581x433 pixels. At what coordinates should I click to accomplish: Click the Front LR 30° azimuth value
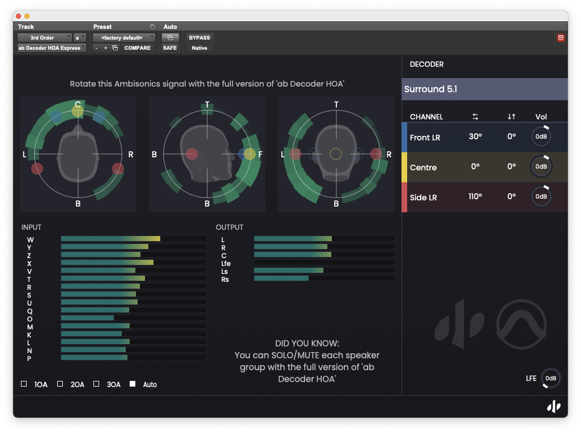click(475, 136)
